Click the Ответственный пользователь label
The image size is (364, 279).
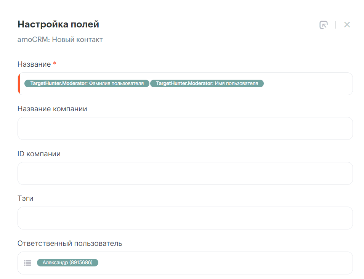tap(70, 243)
